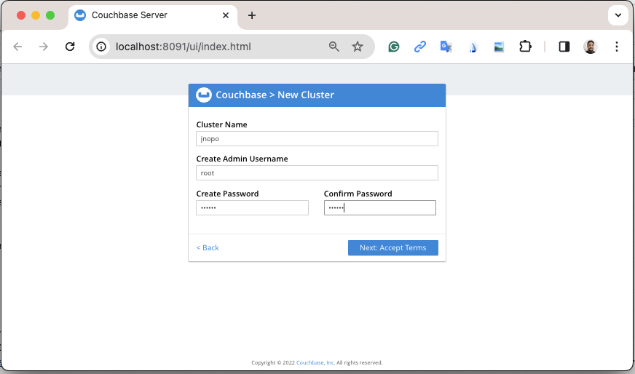Click the Couchbase logo in the dialog header
Viewport: 635px width, 374px height.
point(204,95)
